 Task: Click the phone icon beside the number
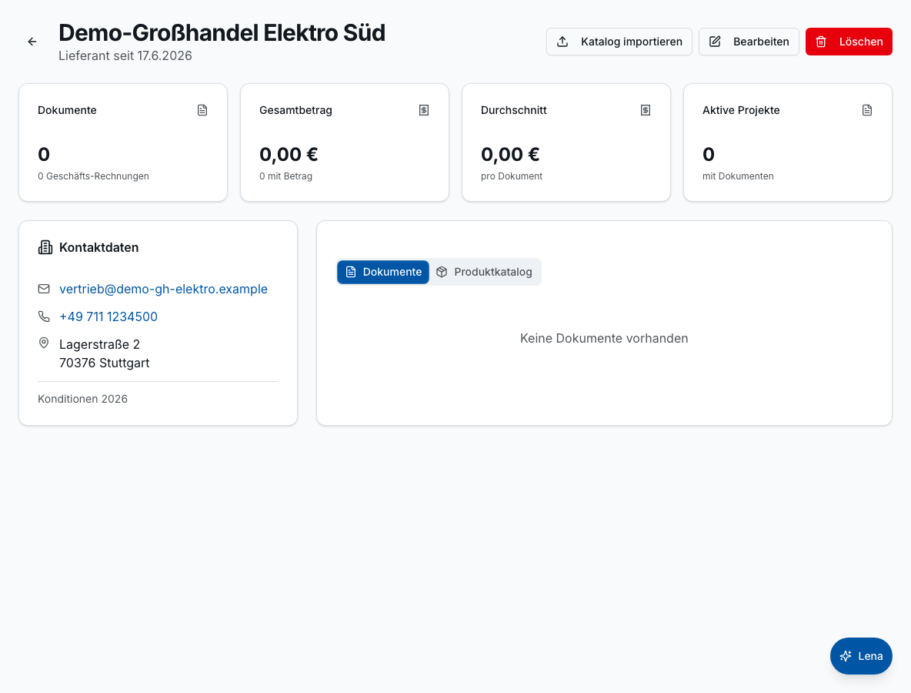44,316
